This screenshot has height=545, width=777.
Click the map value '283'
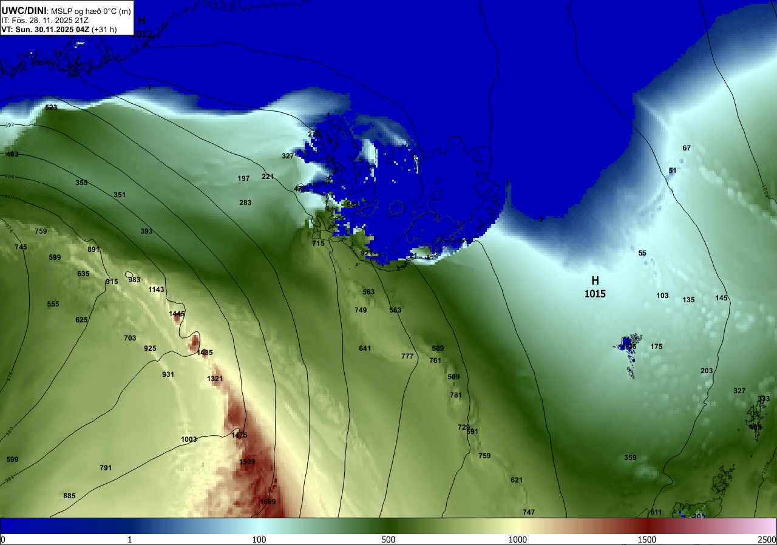tap(245, 203)
